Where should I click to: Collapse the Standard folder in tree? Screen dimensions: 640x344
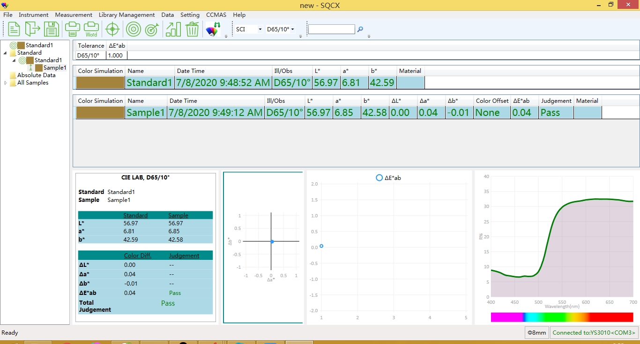(x=6, y=53)
